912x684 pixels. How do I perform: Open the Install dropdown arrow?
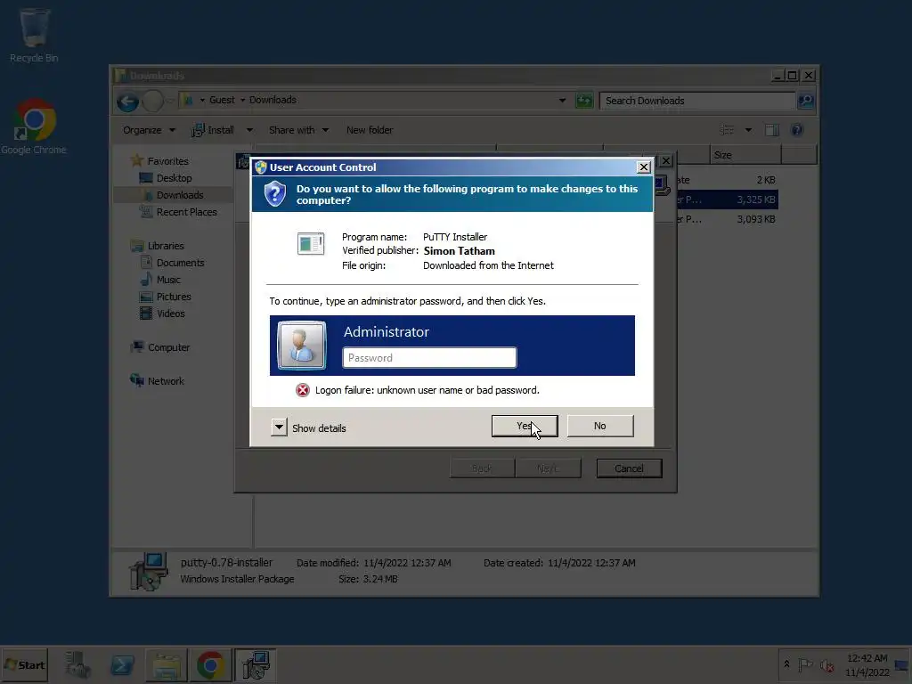[249, 130]
